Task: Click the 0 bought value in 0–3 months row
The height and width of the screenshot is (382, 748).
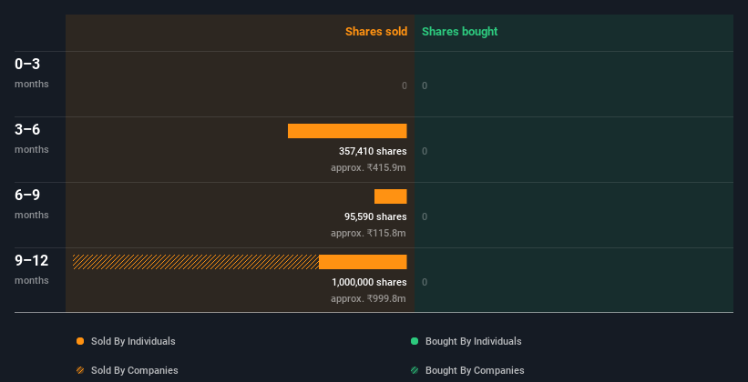Action: (x=425, y=85)
